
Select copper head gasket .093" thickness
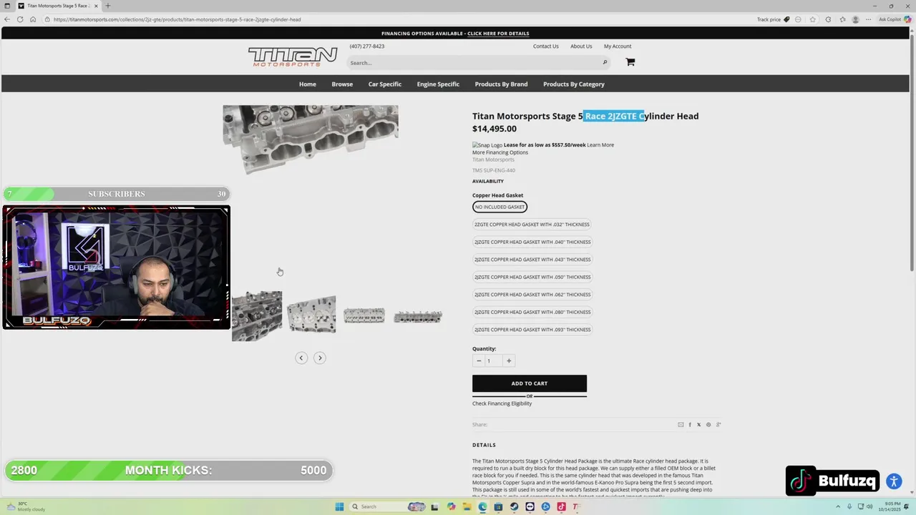click(532, 330)
